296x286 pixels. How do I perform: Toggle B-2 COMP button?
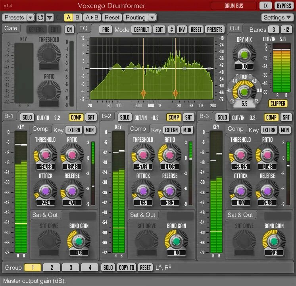click(x=173, y=118)
